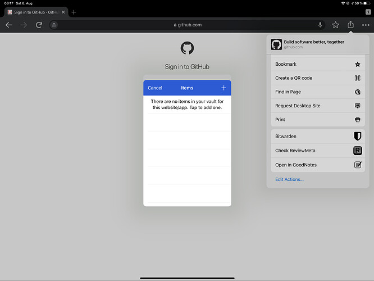Bookmark page with the toolbar star
Image resolution: width=374 pixels, height=281 pixels.
tap(335, 25)
